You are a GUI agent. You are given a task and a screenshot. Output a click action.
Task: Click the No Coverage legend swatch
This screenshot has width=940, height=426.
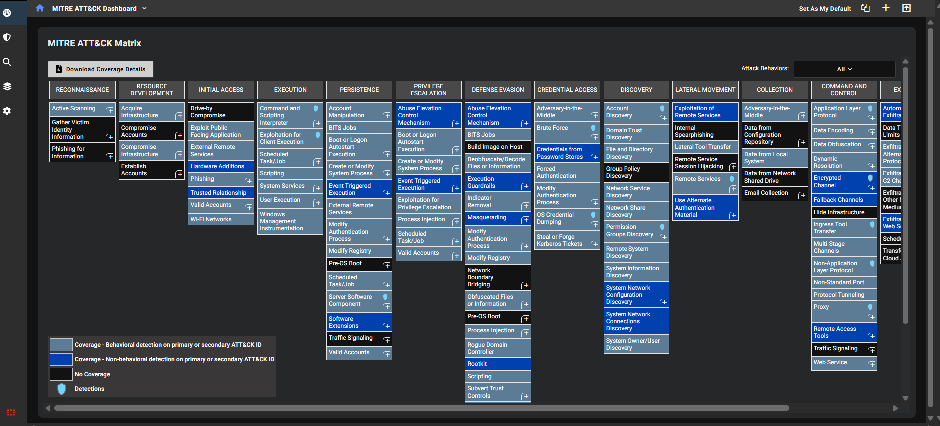click(x=61, y=374)
